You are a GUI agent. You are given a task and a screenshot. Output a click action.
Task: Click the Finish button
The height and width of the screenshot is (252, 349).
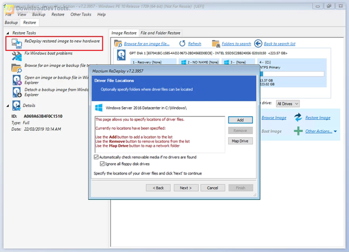[241, 188]
